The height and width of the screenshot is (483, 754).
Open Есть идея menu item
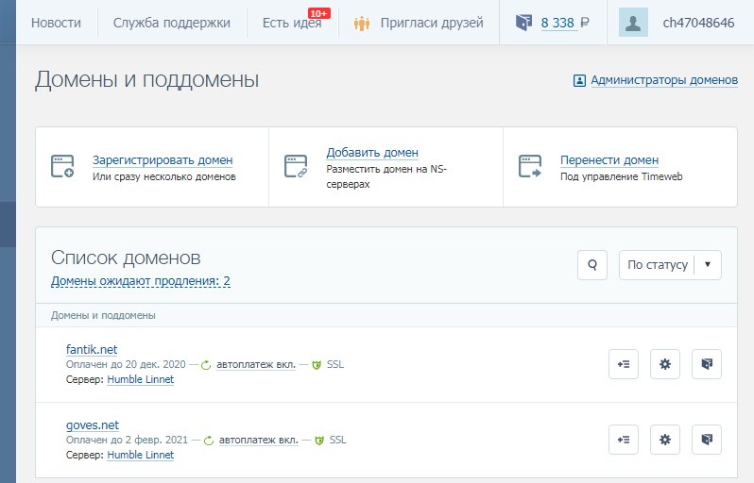[292, 23]
